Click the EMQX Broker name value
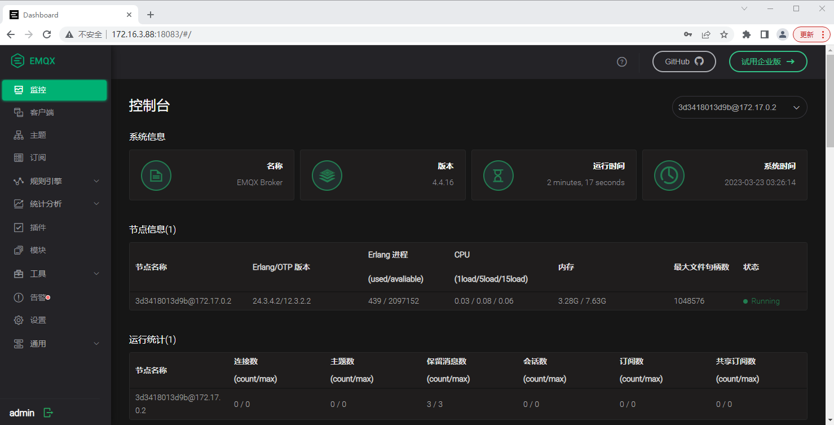The height and width of the screenshot is (425, 834). tap(260, 182)
